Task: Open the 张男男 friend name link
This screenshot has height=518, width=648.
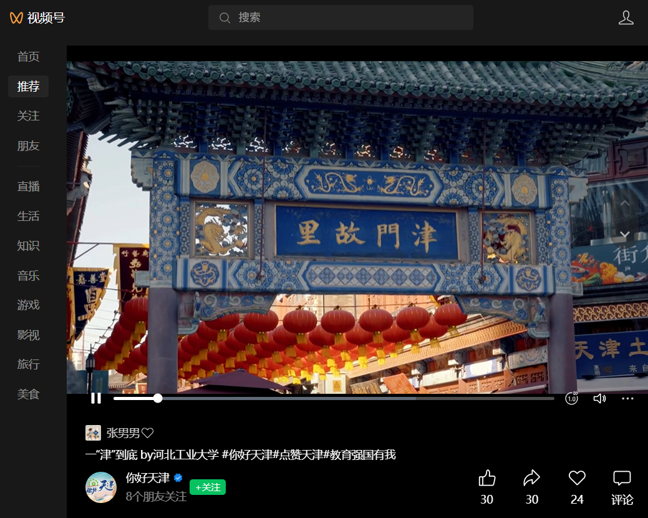Action: pyautogui.click(x=123, y=433)
